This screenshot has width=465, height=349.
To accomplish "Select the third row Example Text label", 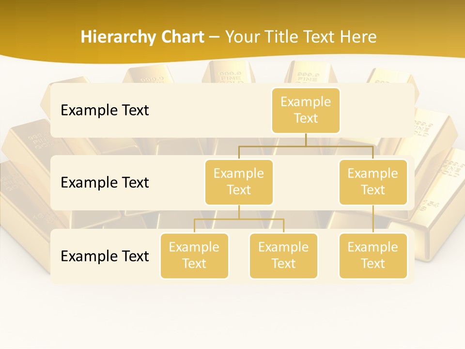I will [x=105, y=256].
